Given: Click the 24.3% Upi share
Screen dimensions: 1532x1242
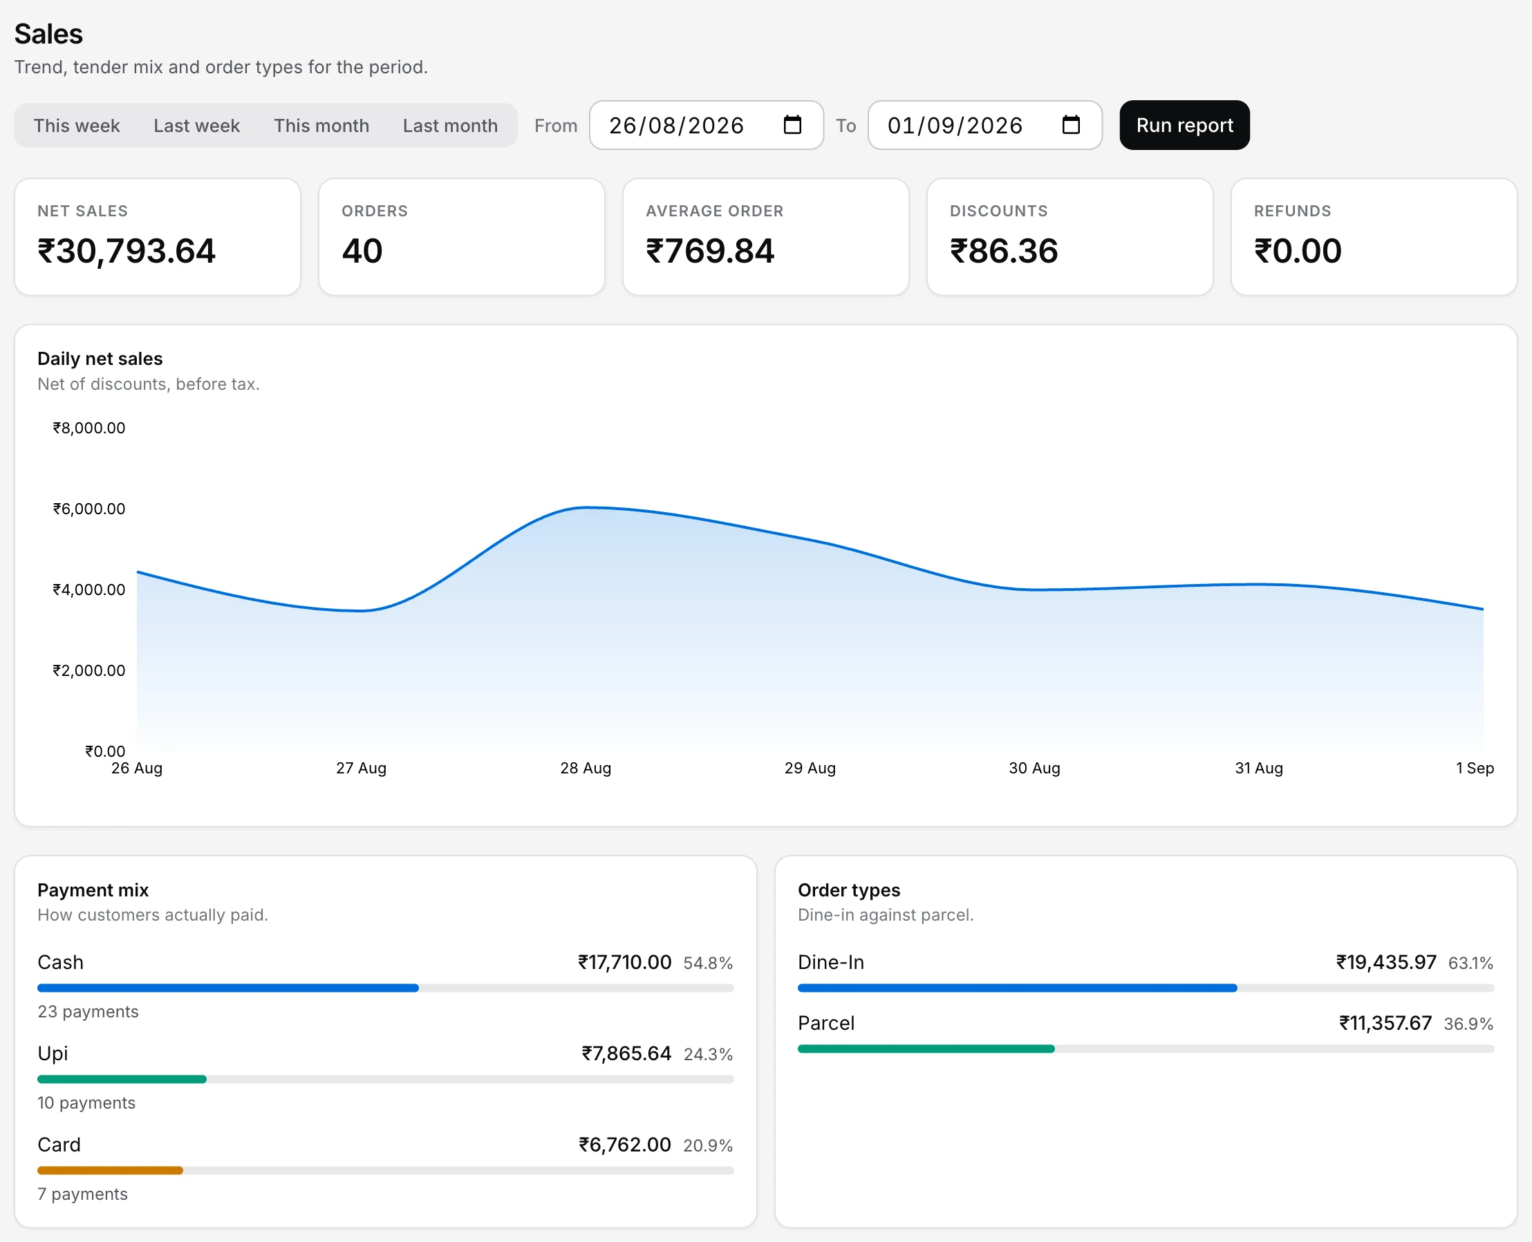Looking at the screenshot, I should click(x=708, y=1054).
